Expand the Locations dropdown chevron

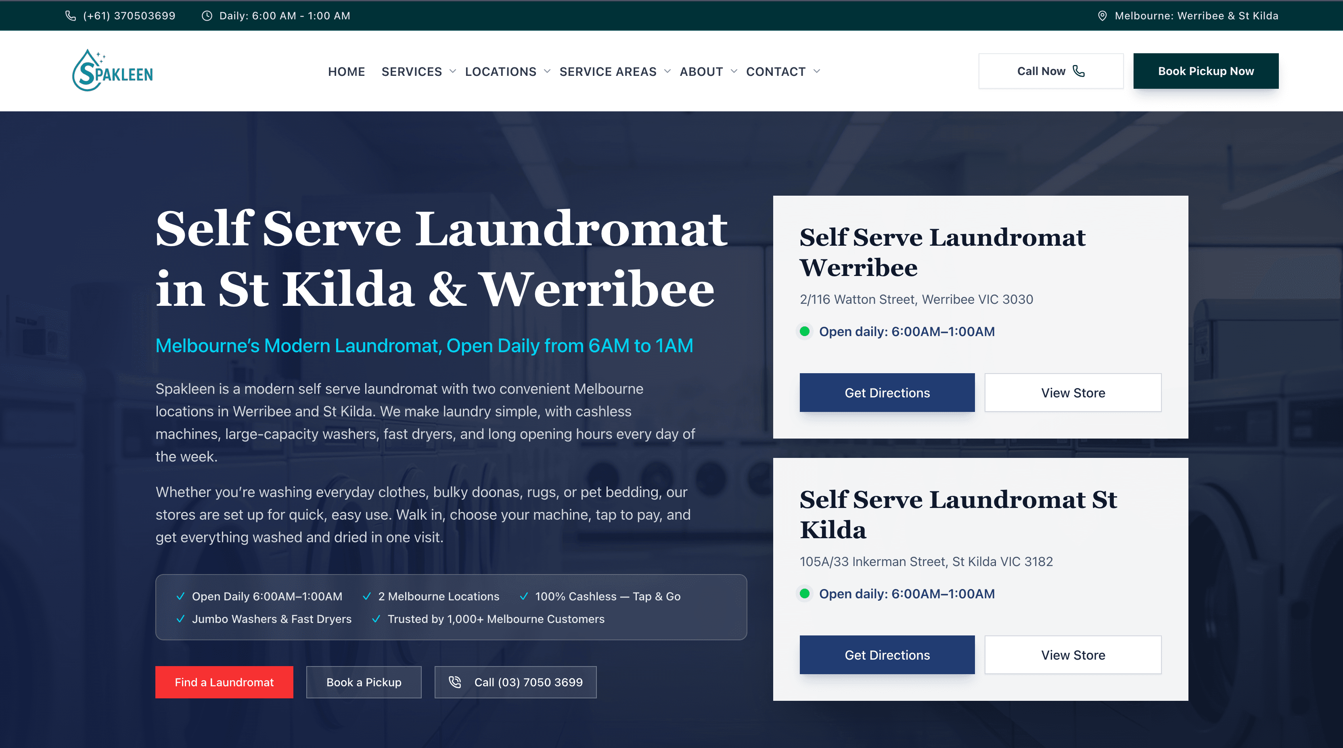point(547,71)
